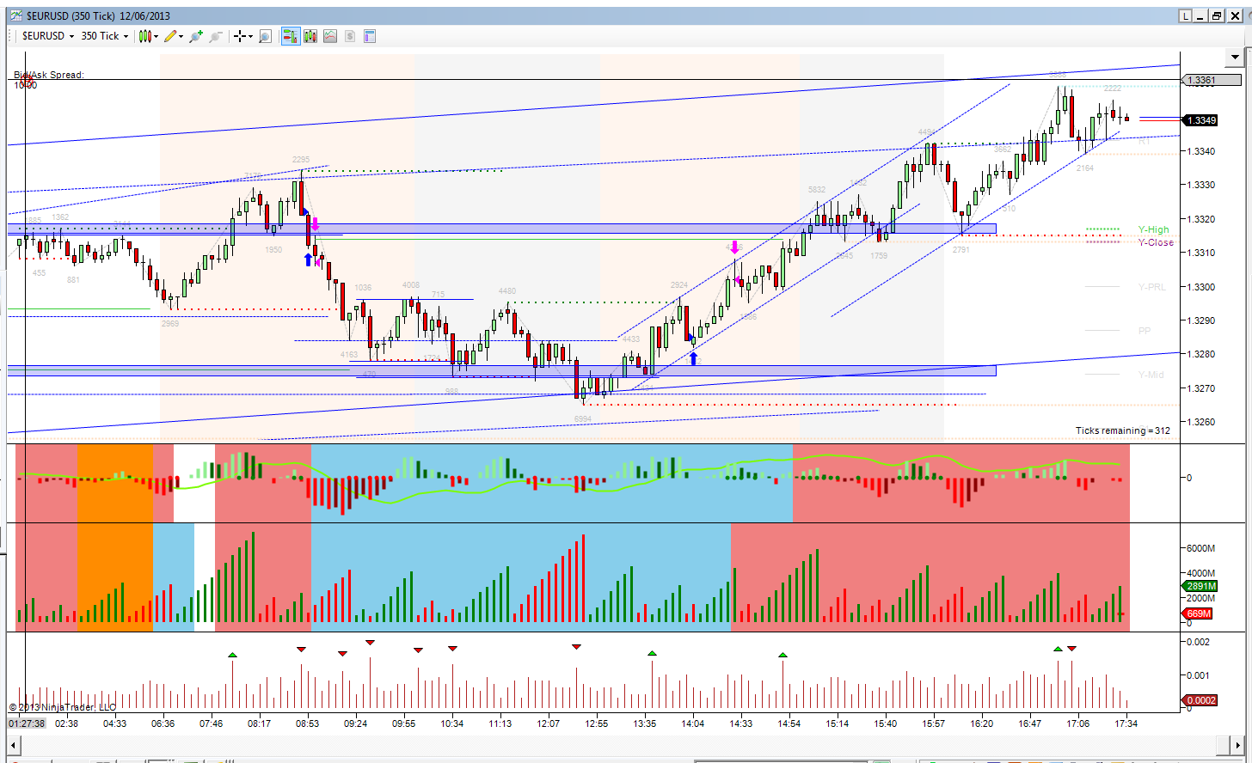
Task: Click the 12:55 time axis label
Action: coord(597,723)
